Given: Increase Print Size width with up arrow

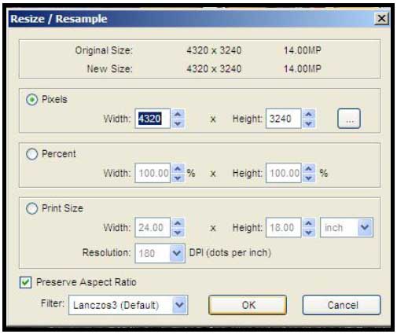Looking at the screenshot, I should [178, 223].
